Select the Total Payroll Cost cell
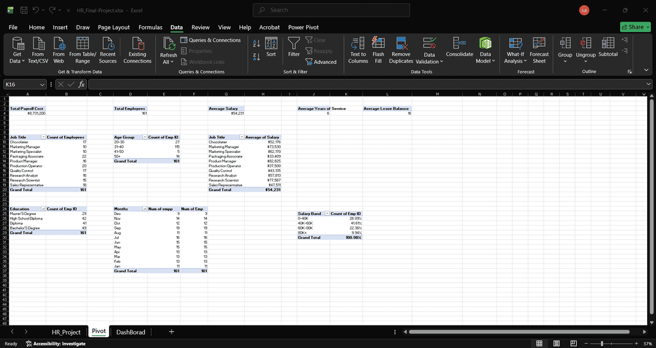 coord(27,109)
